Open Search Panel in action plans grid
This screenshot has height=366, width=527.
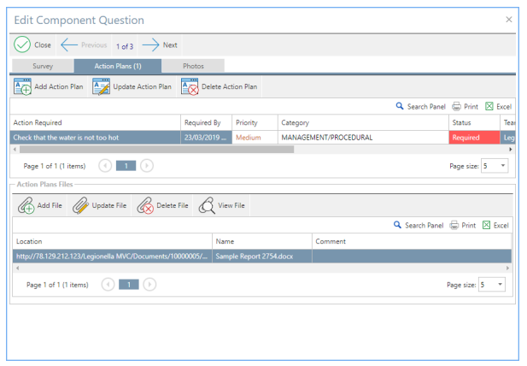click(419, 107)
